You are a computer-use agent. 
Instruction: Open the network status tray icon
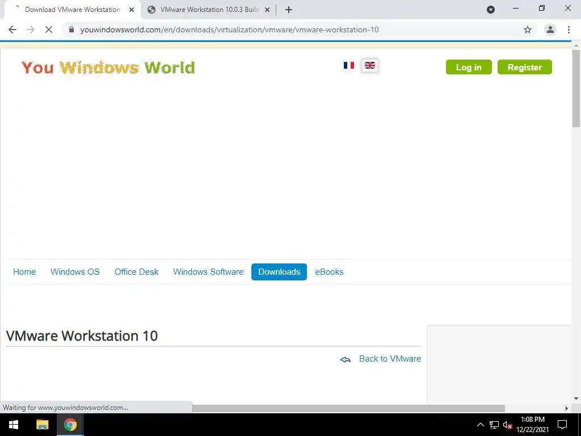(x=494, y=425)
